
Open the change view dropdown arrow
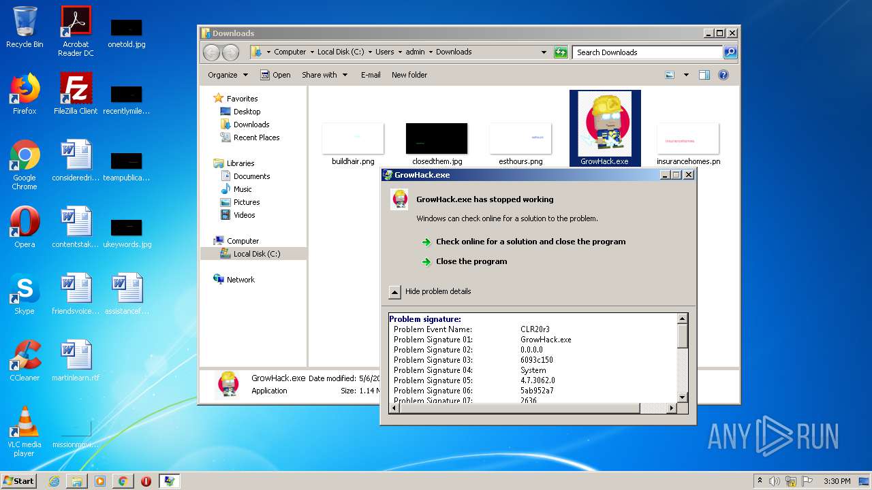click(686, 75)
